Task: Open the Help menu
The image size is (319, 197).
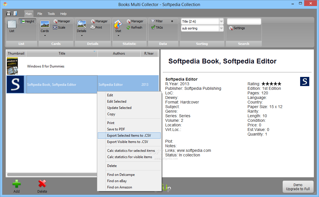Action: click(x=63, y=14)
